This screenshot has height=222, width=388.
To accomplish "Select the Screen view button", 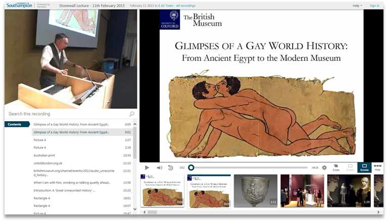I will (364, 168).
